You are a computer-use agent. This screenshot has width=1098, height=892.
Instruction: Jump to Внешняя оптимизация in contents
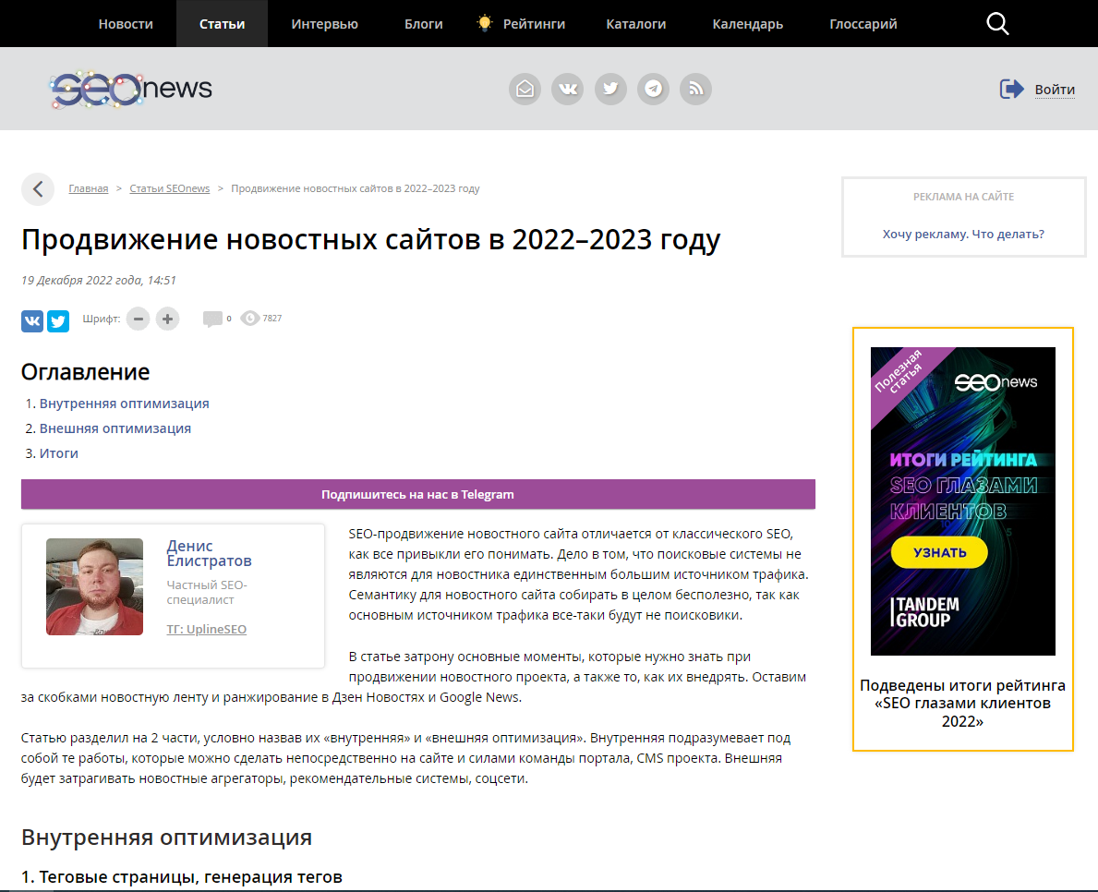[115, 428]
